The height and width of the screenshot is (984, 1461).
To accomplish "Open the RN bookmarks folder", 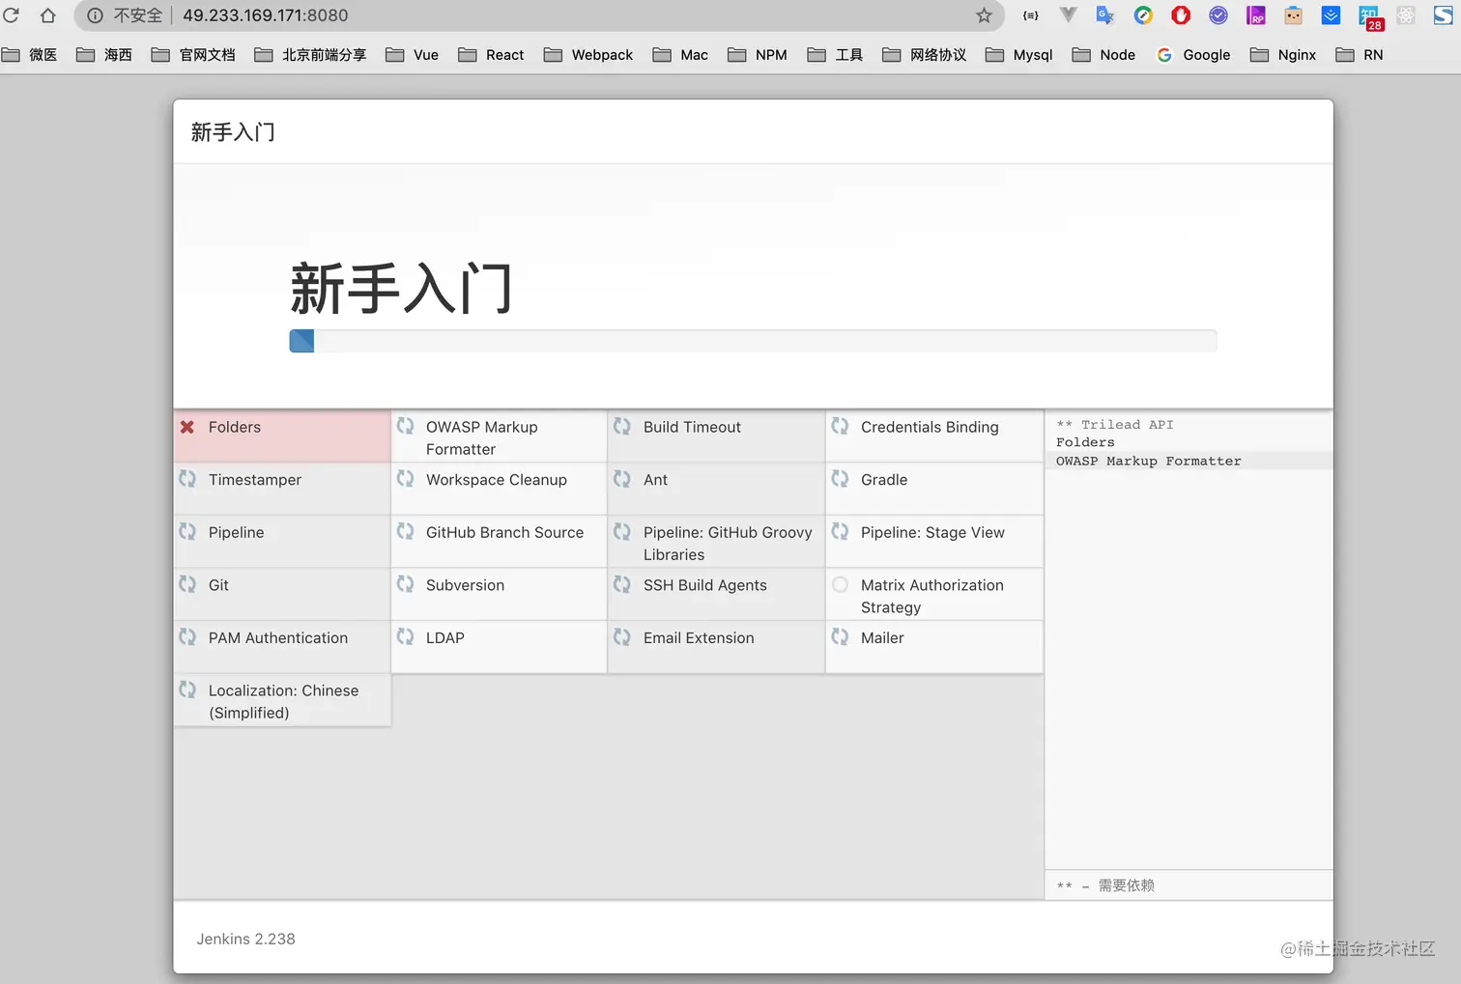I will (1360, 55).
